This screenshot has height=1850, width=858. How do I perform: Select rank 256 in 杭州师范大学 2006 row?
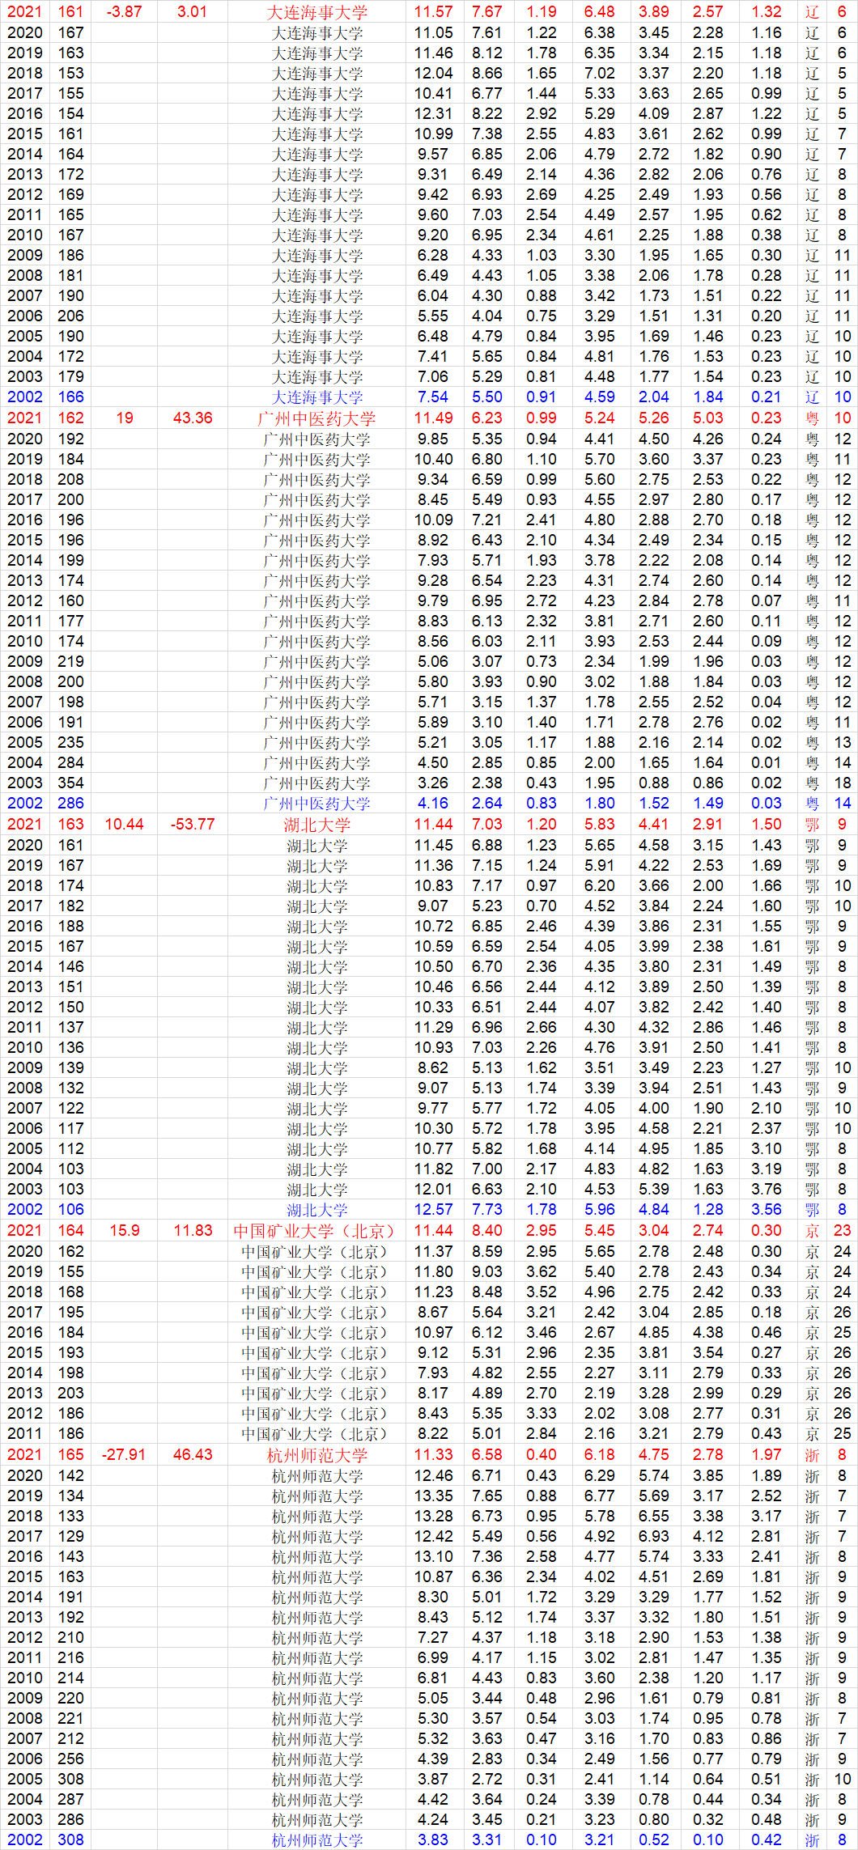pos(70,1759)
